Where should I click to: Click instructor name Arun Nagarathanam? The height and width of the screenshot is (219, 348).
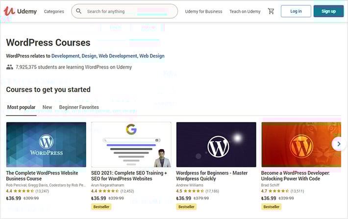point(107,185)
